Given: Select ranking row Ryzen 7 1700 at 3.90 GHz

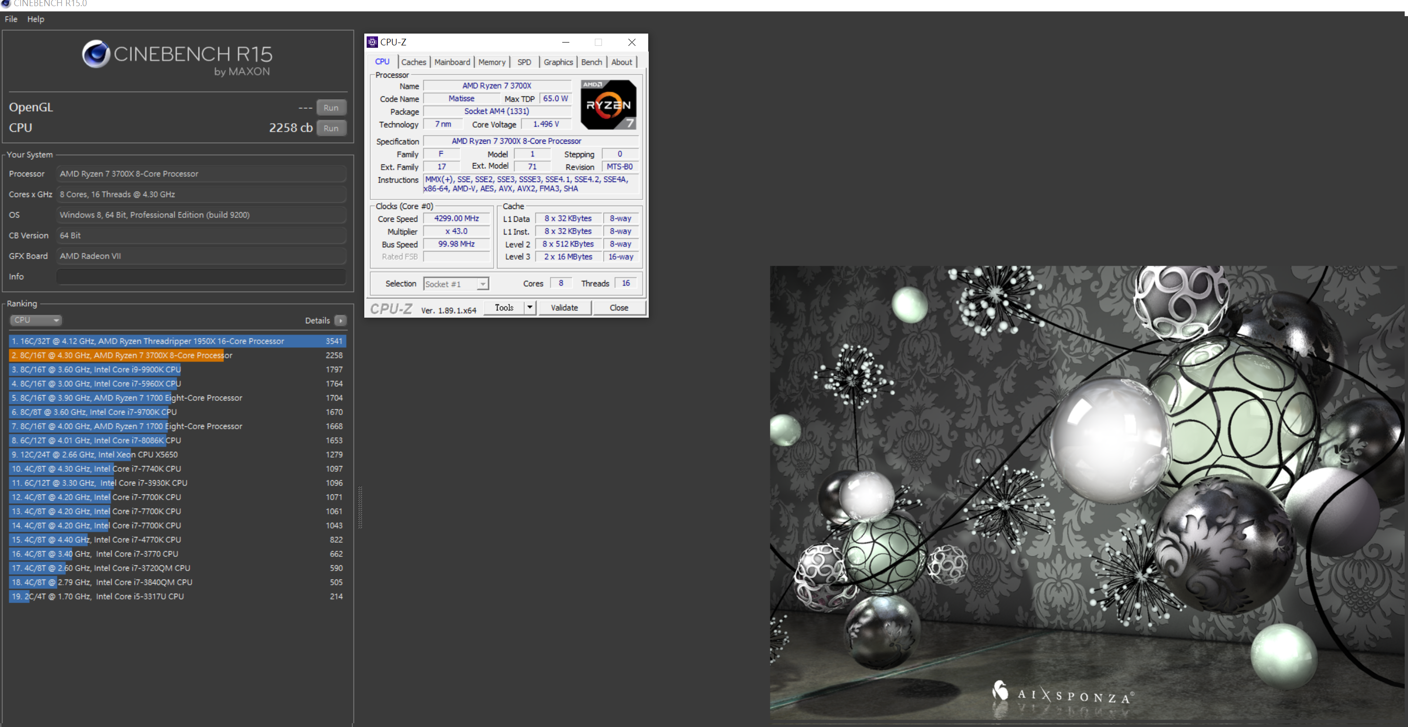Looking at the screenshot, I should (177, 398).
